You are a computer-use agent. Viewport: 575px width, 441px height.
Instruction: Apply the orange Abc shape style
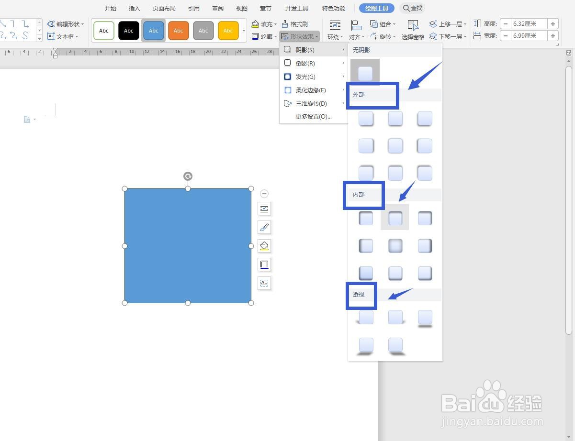178,31
